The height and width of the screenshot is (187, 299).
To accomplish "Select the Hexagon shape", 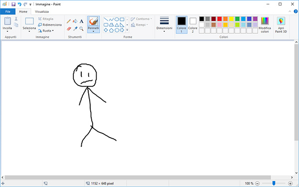I will click(x=117, y=30).
